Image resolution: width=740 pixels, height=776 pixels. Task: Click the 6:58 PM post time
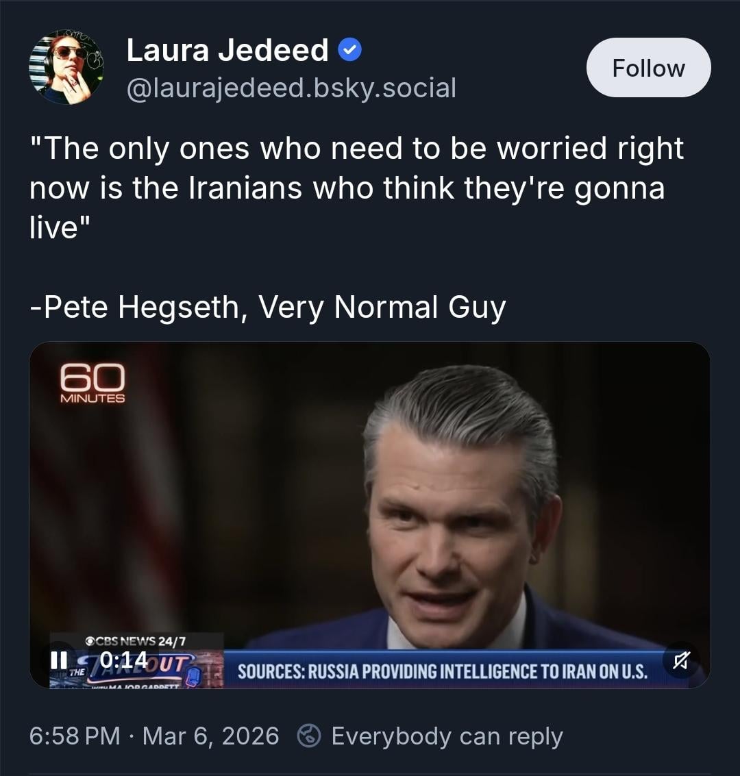click(x=75, y=736)
